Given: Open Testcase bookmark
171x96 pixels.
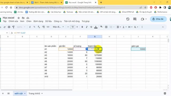Looking at the screenshot, I should [68, 12].
